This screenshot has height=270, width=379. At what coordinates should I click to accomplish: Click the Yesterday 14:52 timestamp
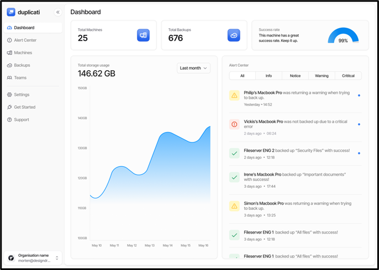point(258,104)
